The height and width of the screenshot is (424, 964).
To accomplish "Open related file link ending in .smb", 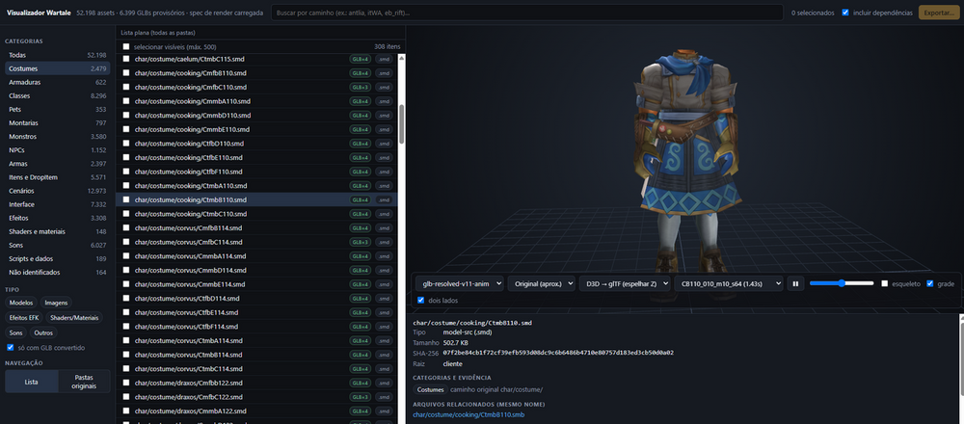I will pyautogui.click(x=469, y=414).
